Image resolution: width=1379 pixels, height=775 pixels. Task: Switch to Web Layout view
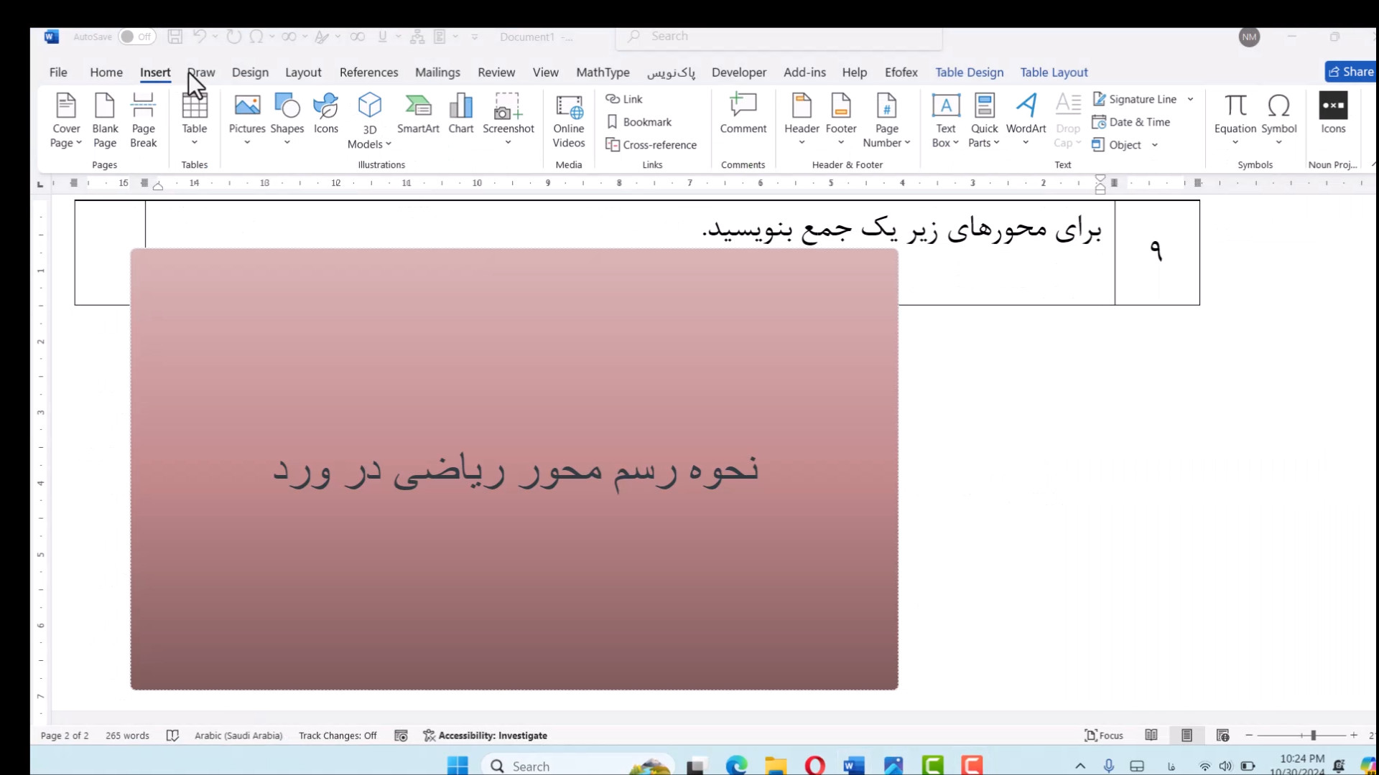pos(1222,736)
